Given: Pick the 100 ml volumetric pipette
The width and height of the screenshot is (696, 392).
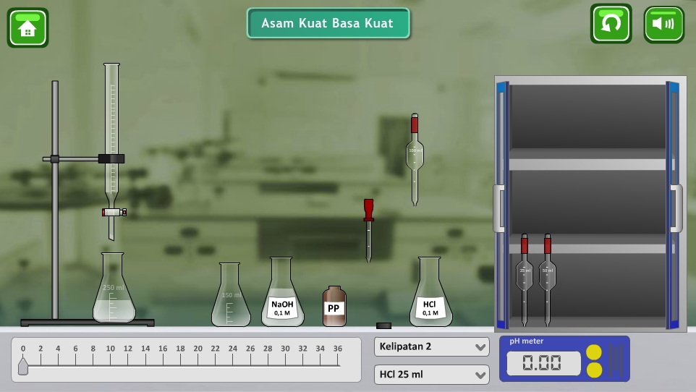Looking at the screenshot, I should [415, 159].
